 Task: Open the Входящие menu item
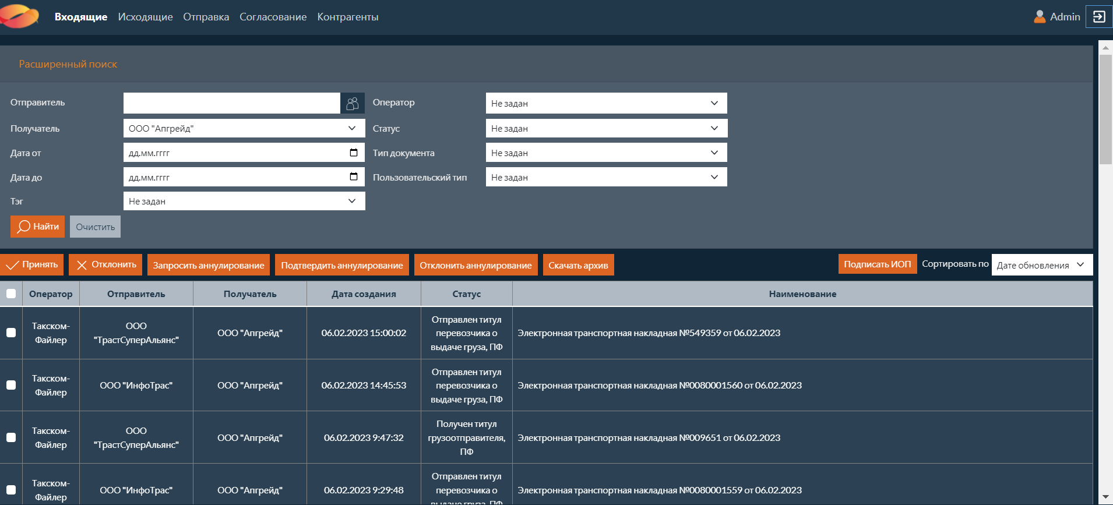click(81, 17)
